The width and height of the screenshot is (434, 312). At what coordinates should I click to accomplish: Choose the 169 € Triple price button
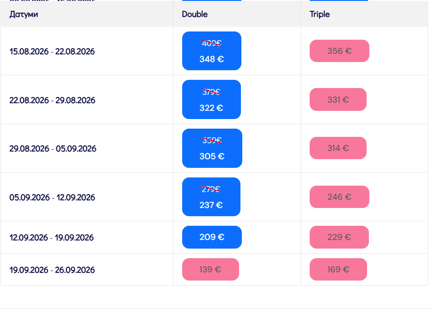coord(338,270)
